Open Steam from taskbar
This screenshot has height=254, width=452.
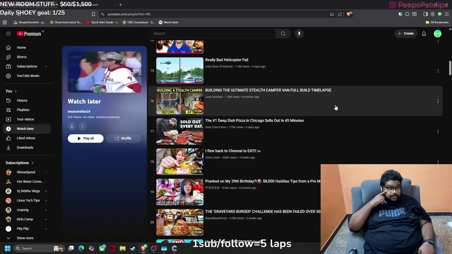(x=133, y=248)
